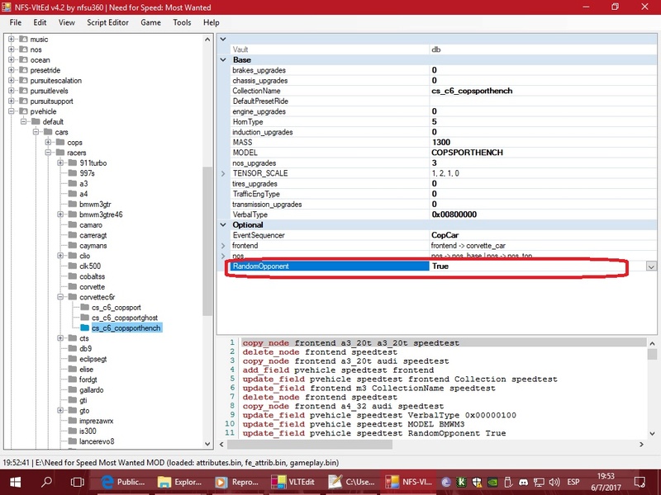Click the folder icon next to camaro

click(x=73, y=224)
